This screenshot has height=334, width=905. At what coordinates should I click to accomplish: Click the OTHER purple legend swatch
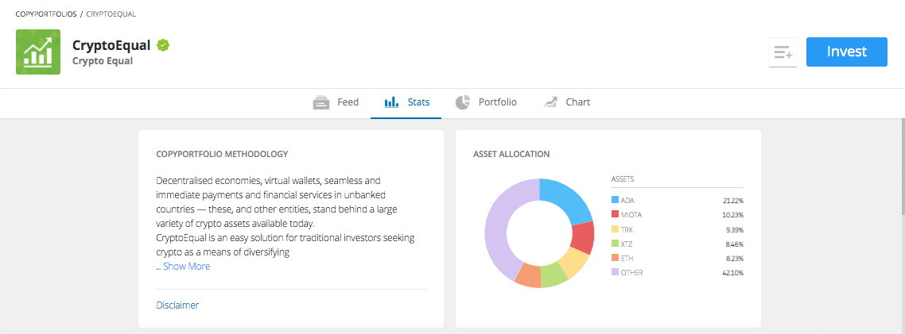615,272
